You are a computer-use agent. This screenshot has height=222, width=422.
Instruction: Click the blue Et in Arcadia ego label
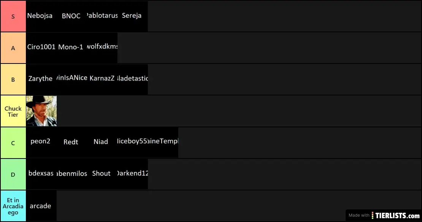click(13, 206)
